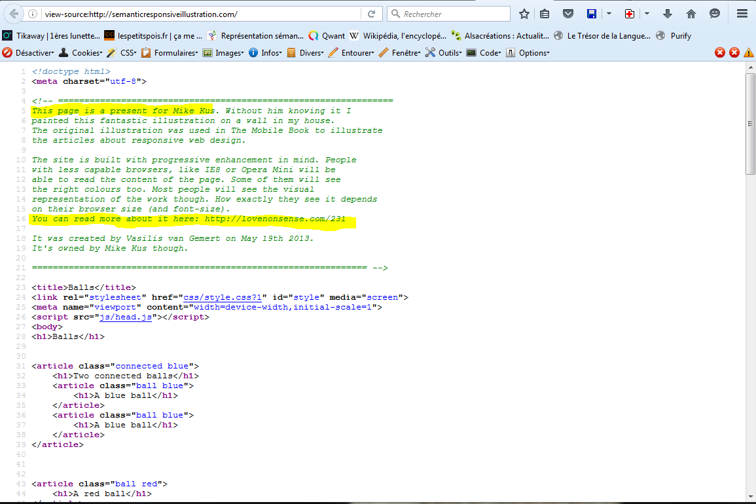
Task: Click the vertical scrollbar thumb
Action: pyautogui.click(x=750, y=124)
